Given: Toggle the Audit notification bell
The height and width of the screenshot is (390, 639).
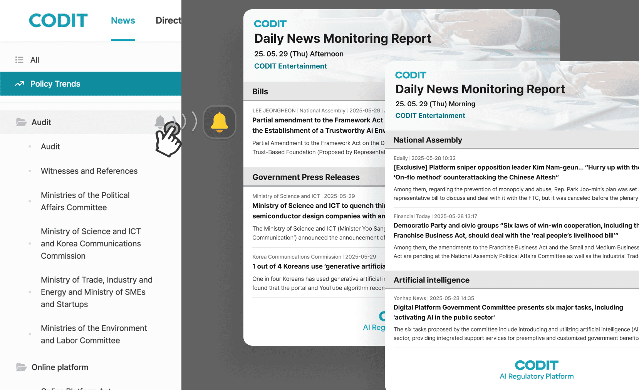Looking at the screenshot, I should (x=160, y=122).
